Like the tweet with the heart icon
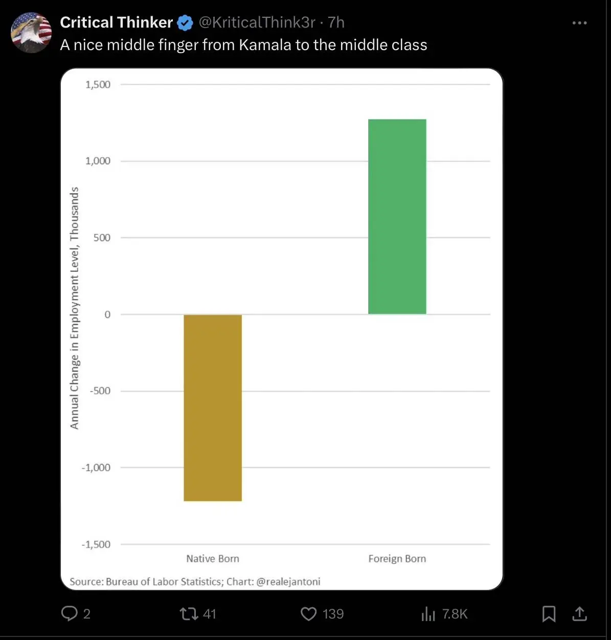The image size is (611, 640). pyautogui.click(x=308, y=613)
